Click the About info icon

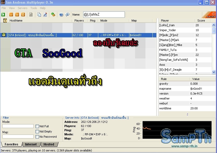tap(67, 15)
